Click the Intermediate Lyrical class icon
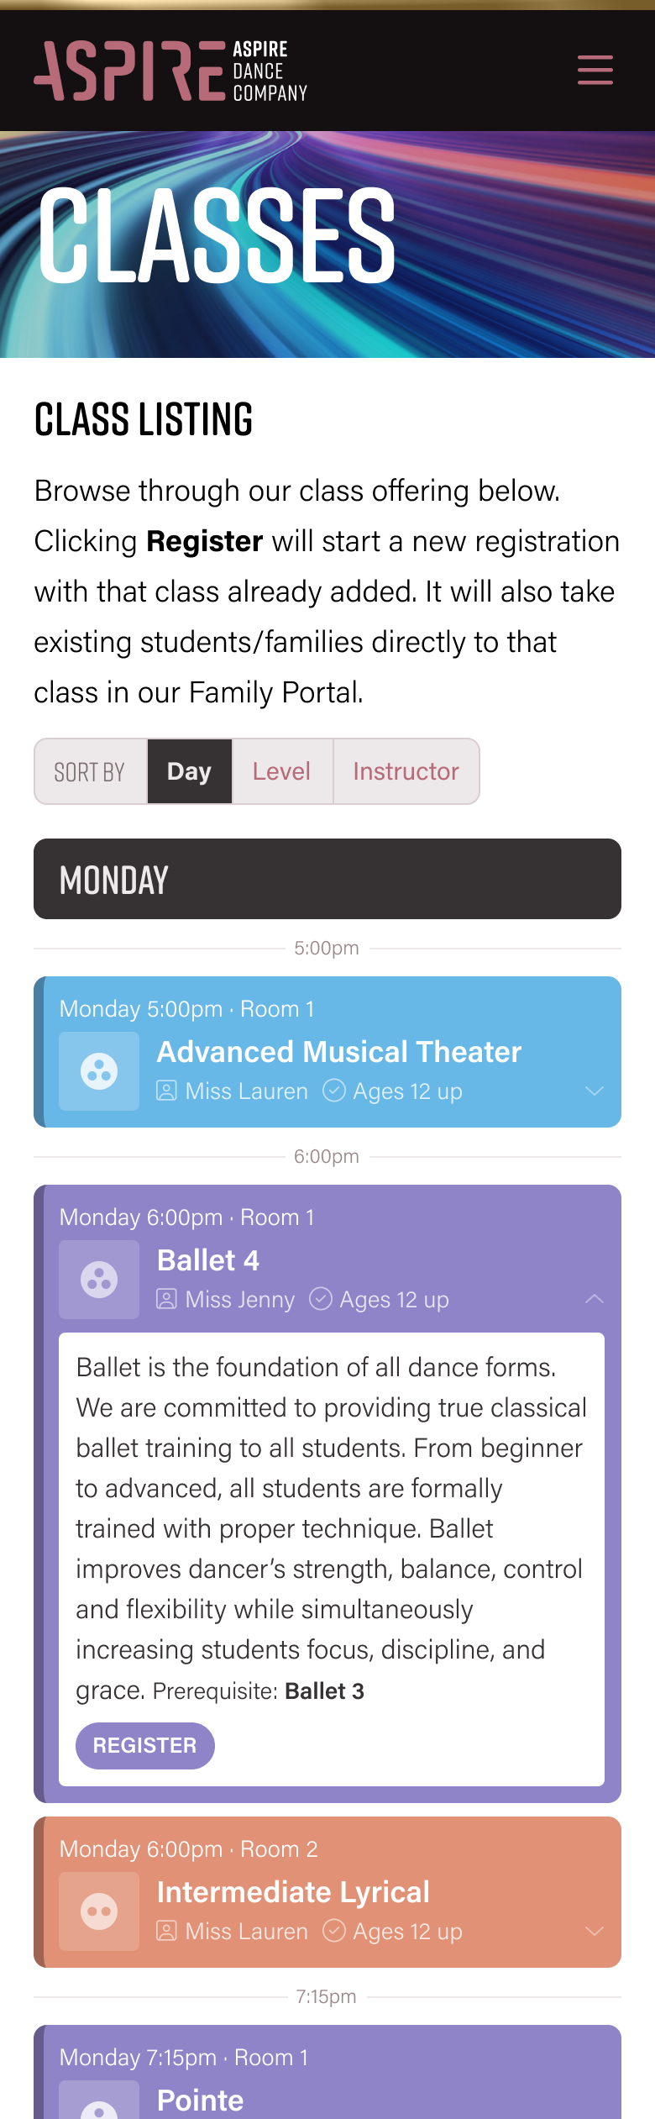Screen dimensions: 655x2119 pos(99,1911)
